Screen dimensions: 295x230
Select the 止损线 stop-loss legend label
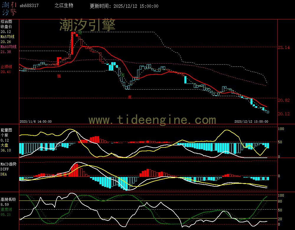tap(6, 67)
